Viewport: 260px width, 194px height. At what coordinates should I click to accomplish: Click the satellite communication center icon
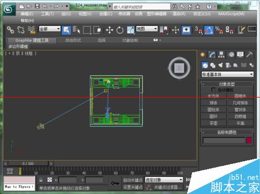190,7
